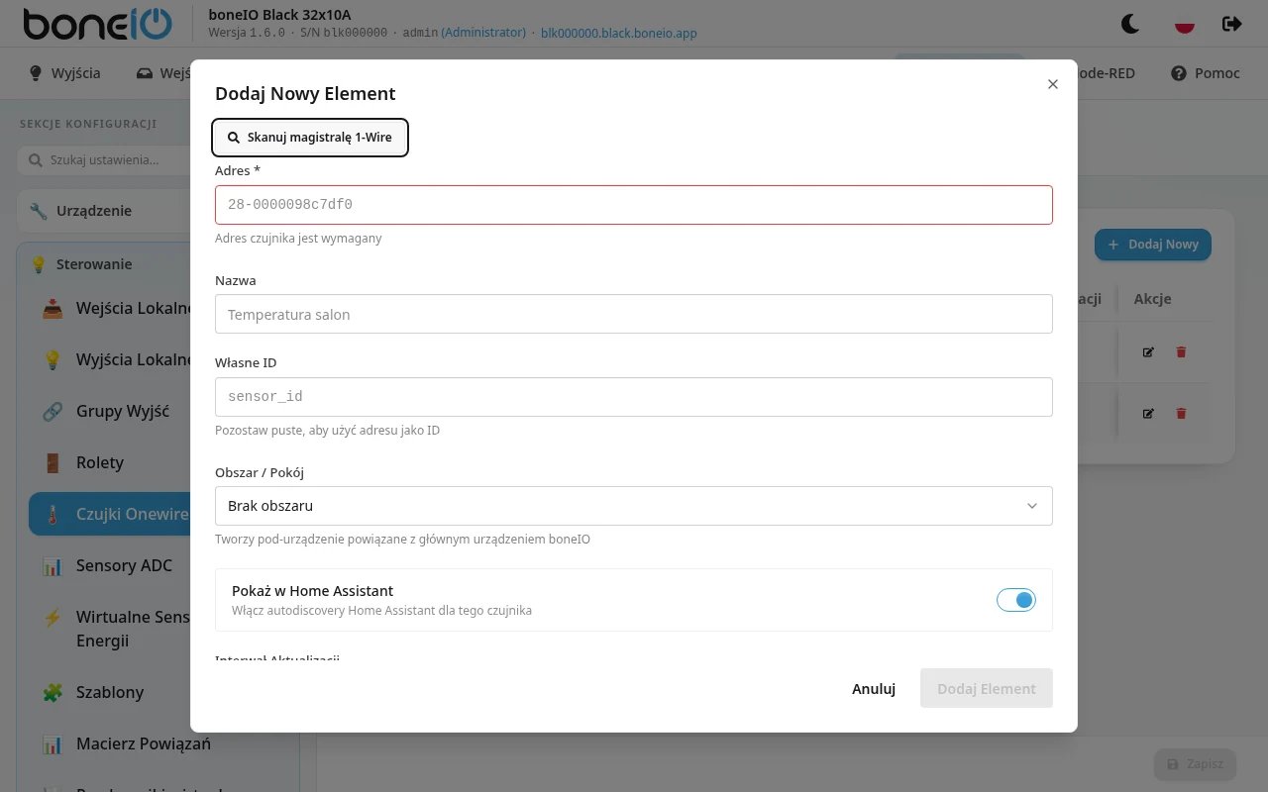Screen dimensions: 1268x792
Task: Collapse the Sterowanie section
Action: (x=104, y=264)
